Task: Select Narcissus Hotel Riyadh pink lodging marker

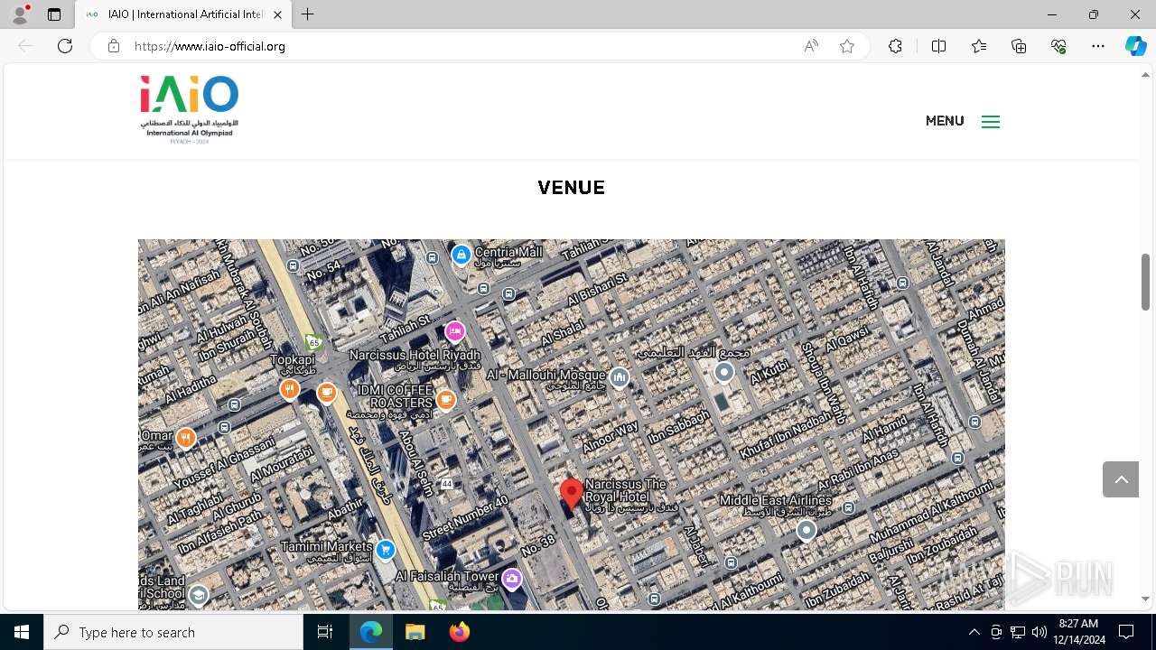Action: [455, 331]
